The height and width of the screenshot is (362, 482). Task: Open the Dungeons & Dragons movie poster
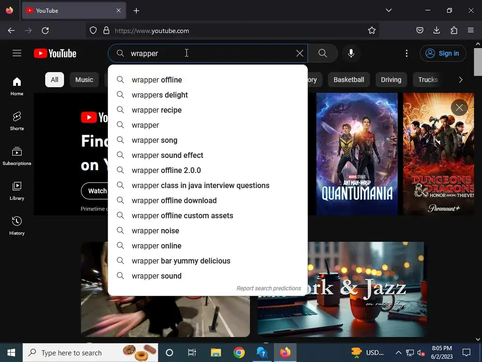[x=438, y=154]
